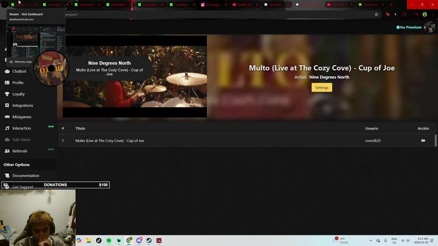Open a new browser tab

tap(391, 4)
